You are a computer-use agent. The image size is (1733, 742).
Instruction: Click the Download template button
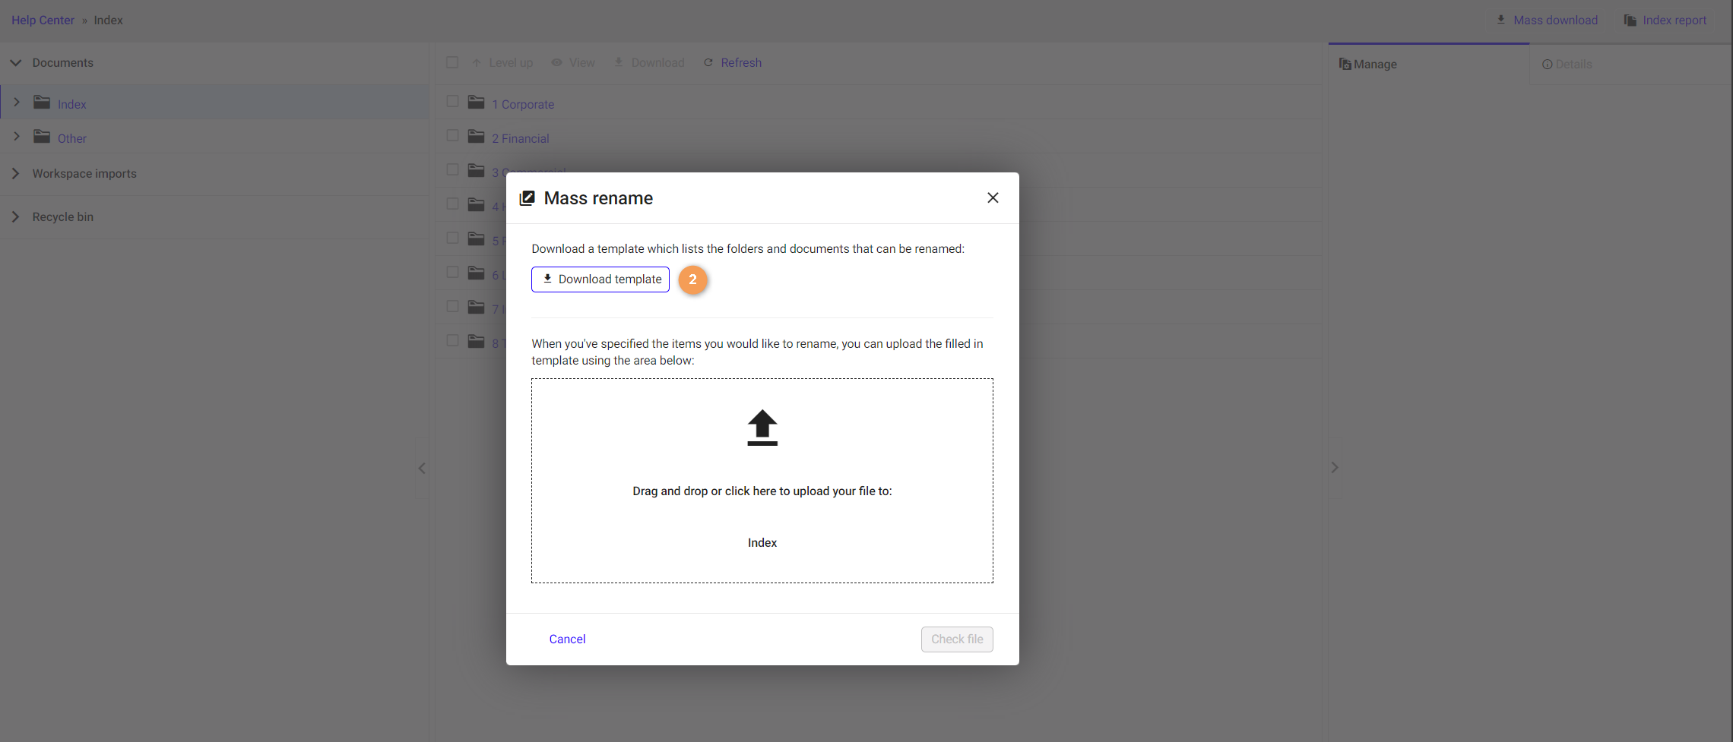tap(600, 279)
